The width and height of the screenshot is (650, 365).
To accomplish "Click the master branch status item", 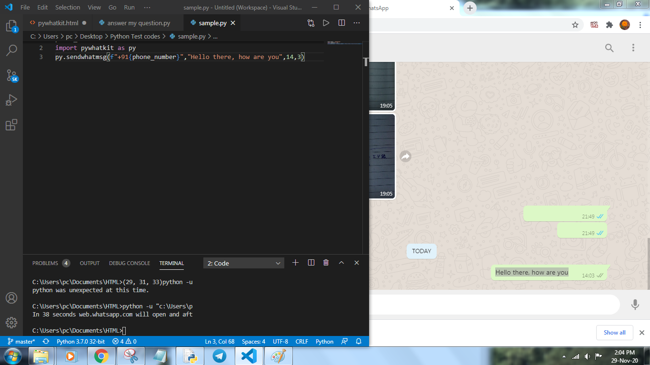I will pos(21,342).
